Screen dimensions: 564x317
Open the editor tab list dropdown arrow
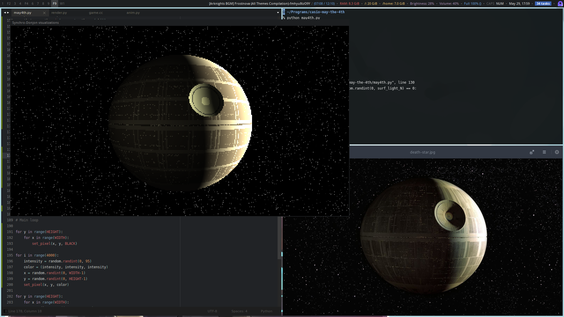coord(278,13)
